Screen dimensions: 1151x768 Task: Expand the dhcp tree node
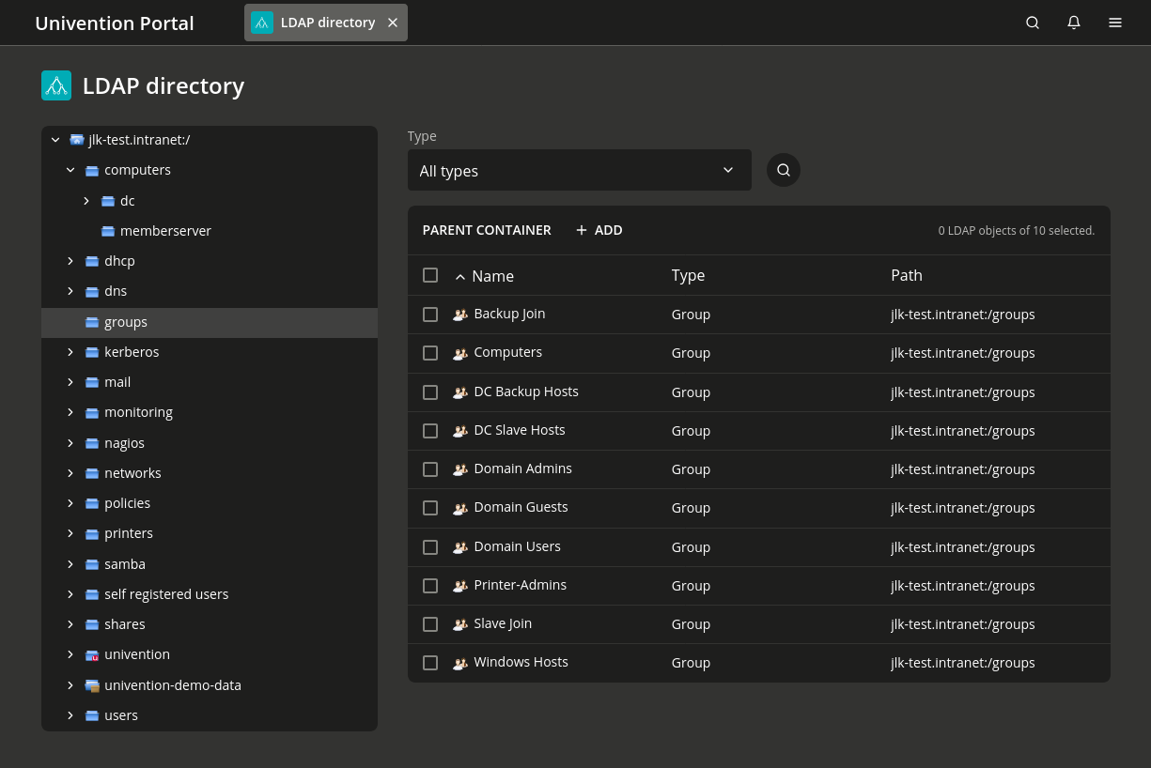70,261
